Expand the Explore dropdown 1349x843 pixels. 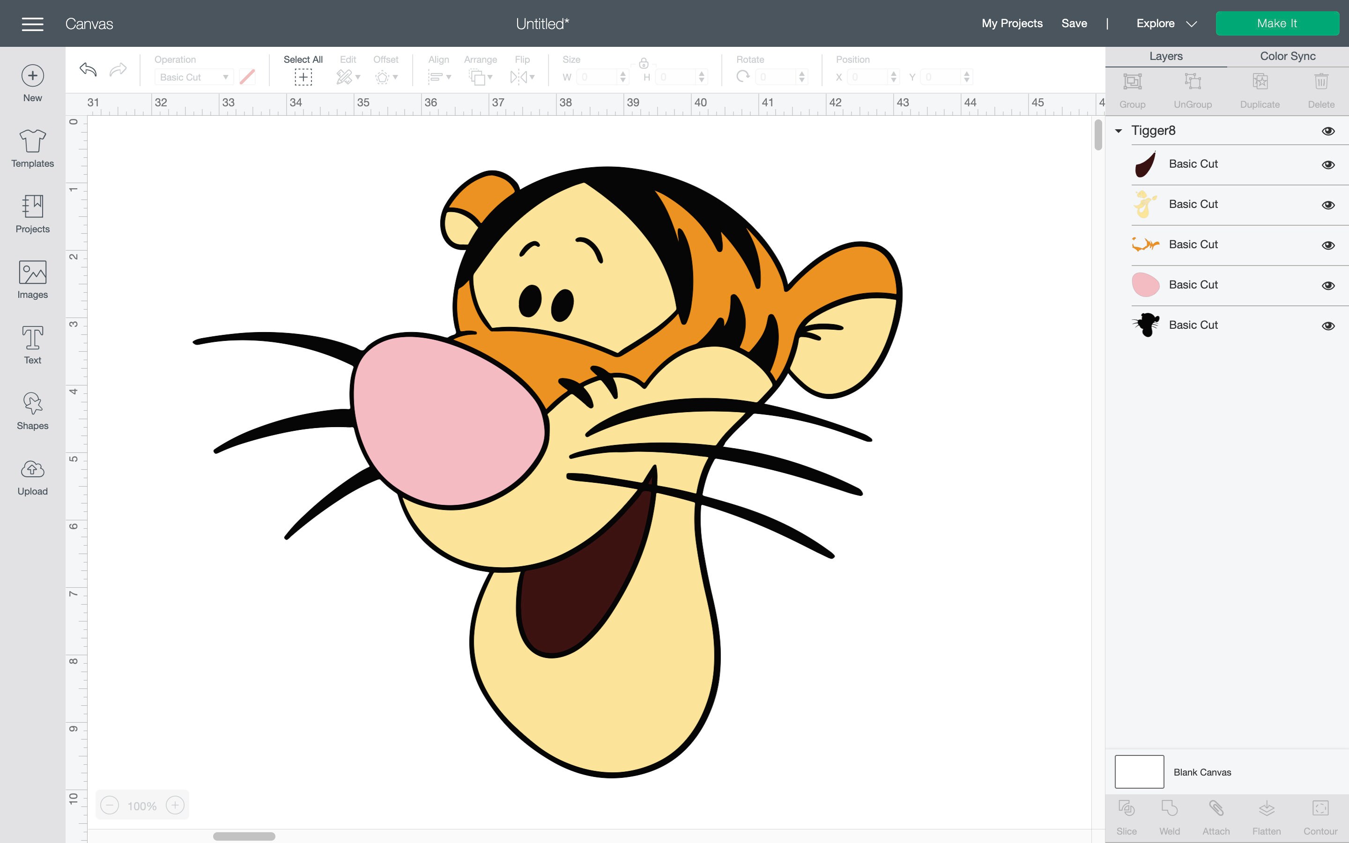tap(1166, 23)
